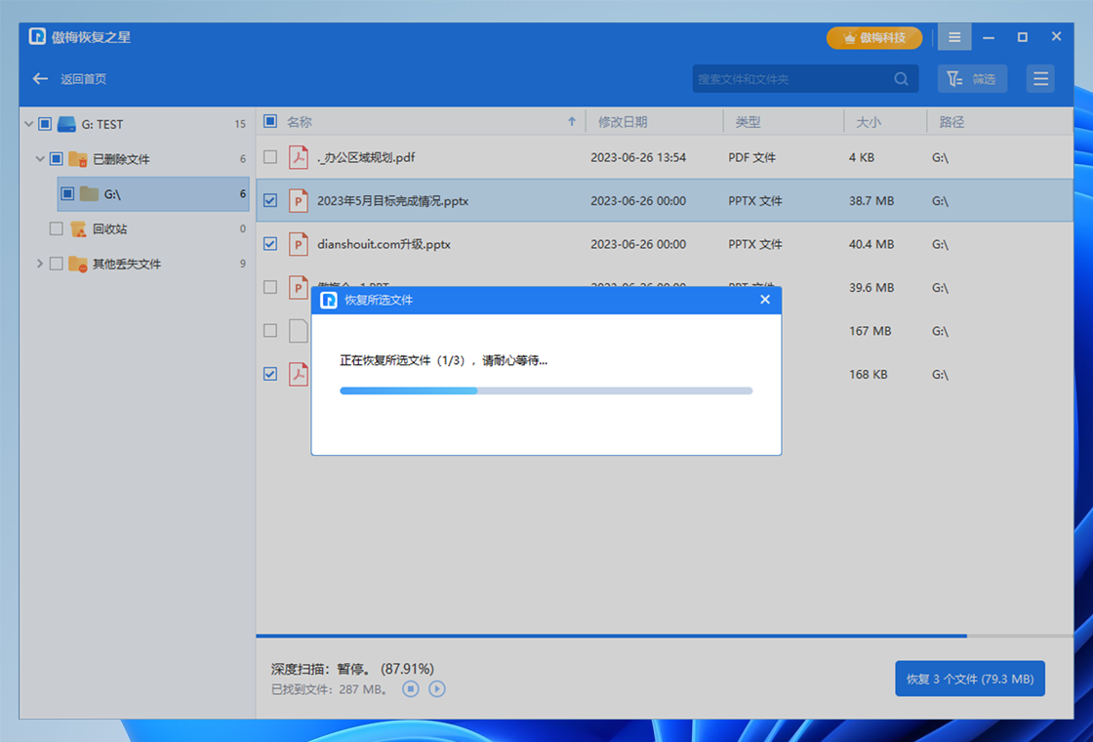
Task: Sort by 修改日期 column header
Action: [x=623, y=122]
